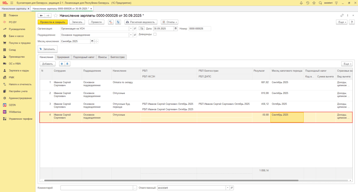Switch to the Удержания tab
This screenshot has width=358, height=192.
[63, 57]
